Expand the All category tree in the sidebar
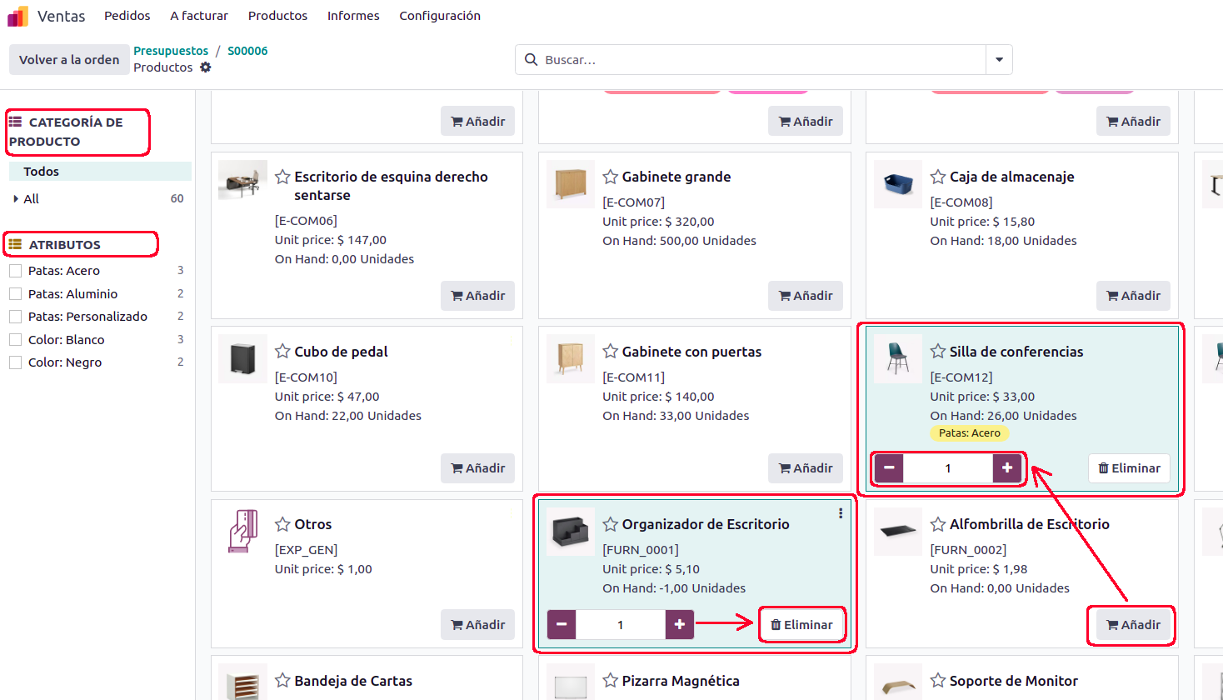 [x=15, y=198]
